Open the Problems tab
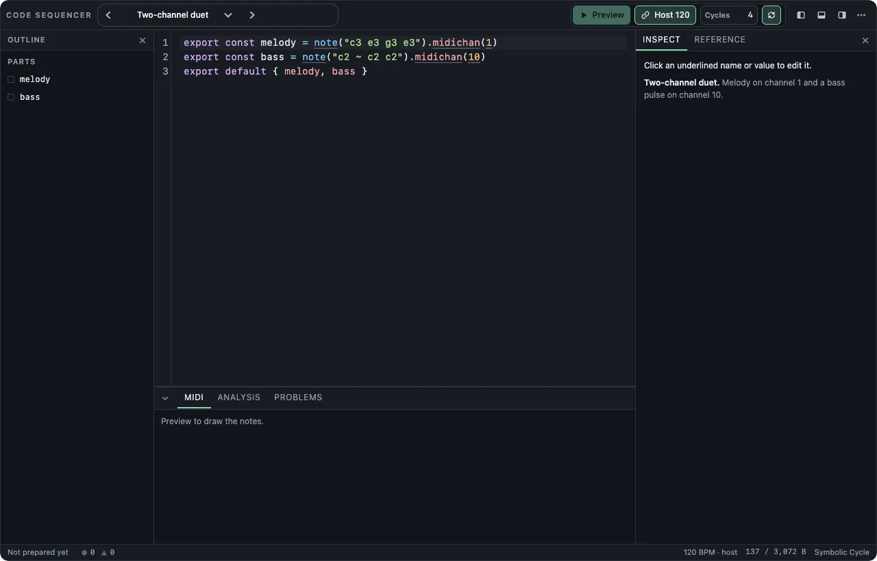 [298, 397]
